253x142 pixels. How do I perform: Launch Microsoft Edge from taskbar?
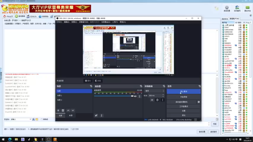tap(10, 139)
